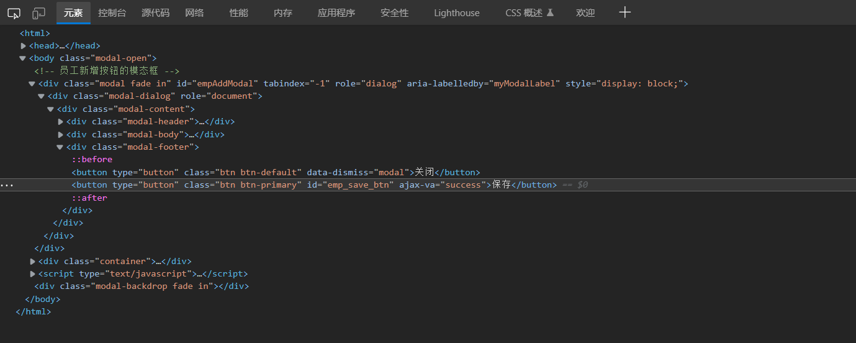
Task: Activate the inspect element picker icon
Action: (14, 12)
